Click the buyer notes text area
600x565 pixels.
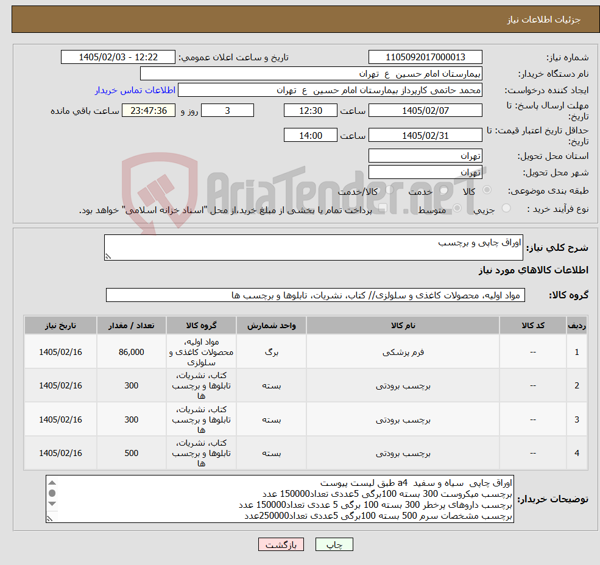280,499
